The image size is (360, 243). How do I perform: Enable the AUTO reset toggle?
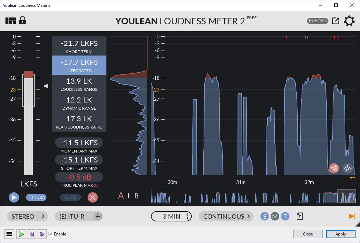(x=70, y=197)
